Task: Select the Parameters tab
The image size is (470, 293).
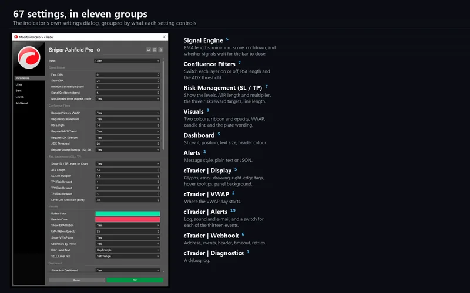Action: tap(29, 78)
